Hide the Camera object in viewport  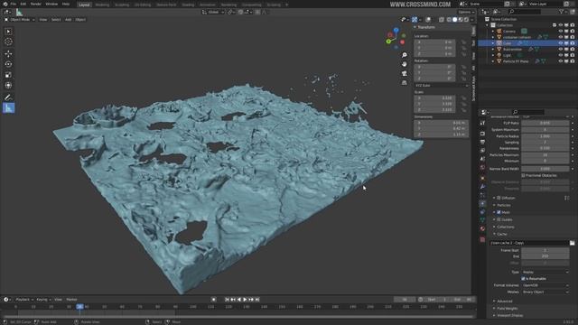[x=560, y=32]
